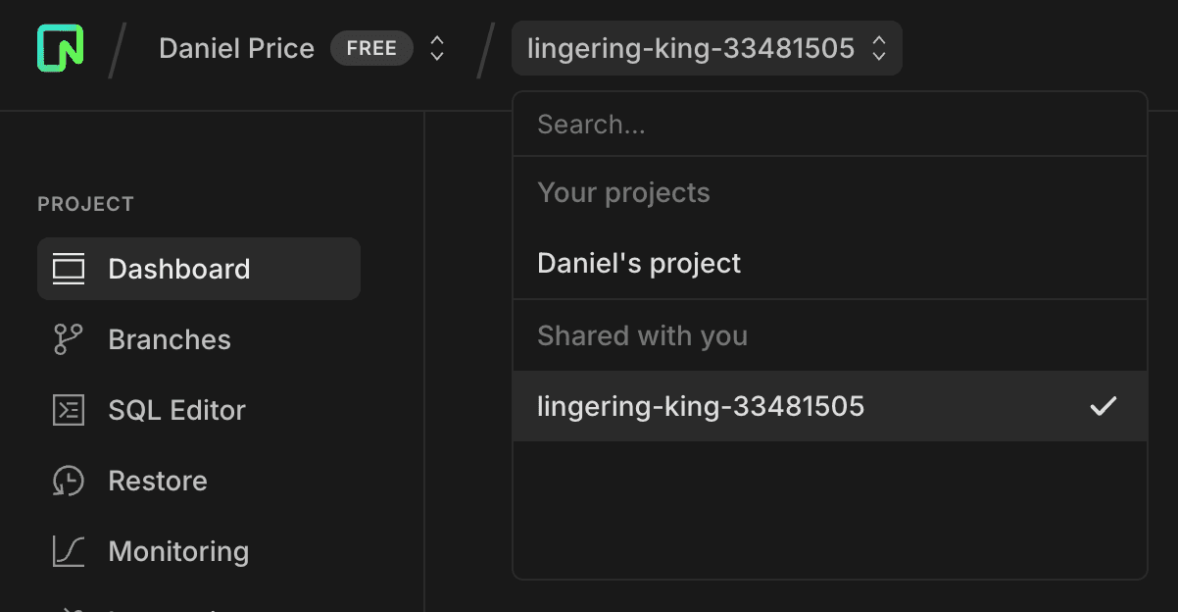Screen dimensions: 1178x612
Task: Select the Monitoring graph icon
Action: [69, 551]
